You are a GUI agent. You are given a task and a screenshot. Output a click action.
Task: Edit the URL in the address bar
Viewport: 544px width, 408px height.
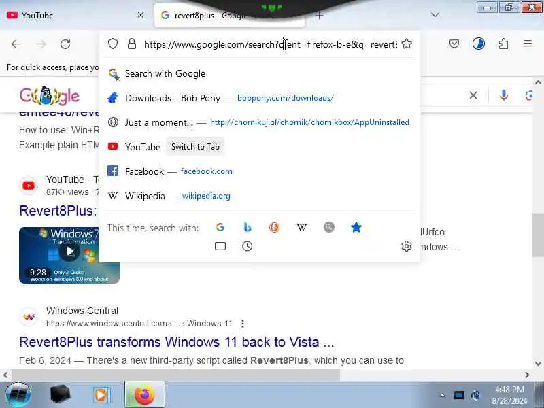pos(270,44)
